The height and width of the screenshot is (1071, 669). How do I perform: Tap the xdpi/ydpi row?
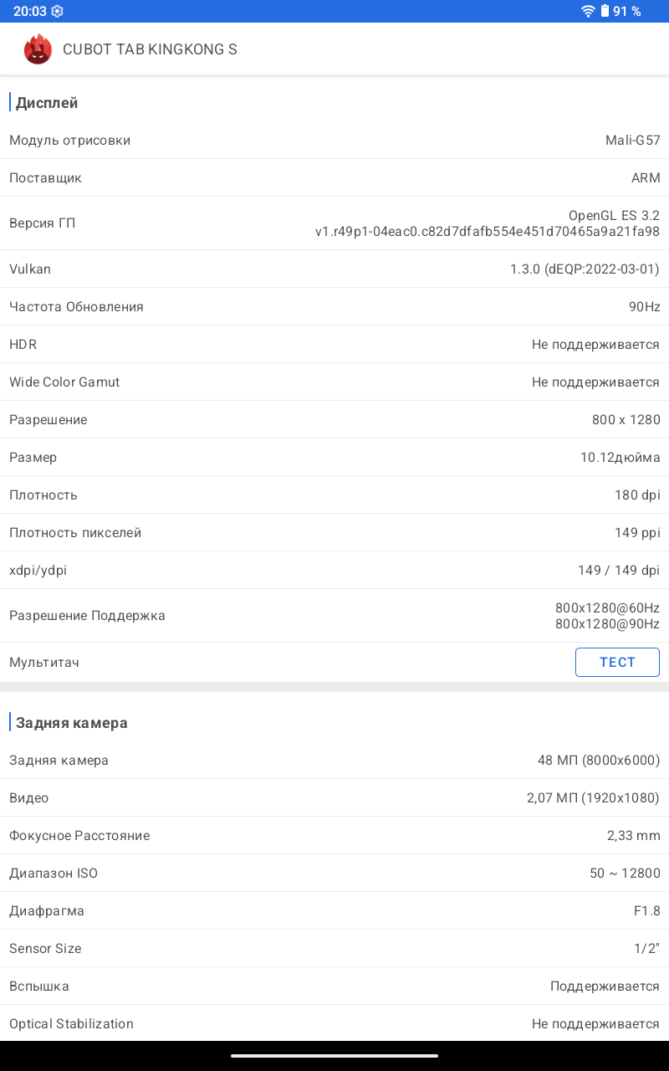tap(334, 571)
